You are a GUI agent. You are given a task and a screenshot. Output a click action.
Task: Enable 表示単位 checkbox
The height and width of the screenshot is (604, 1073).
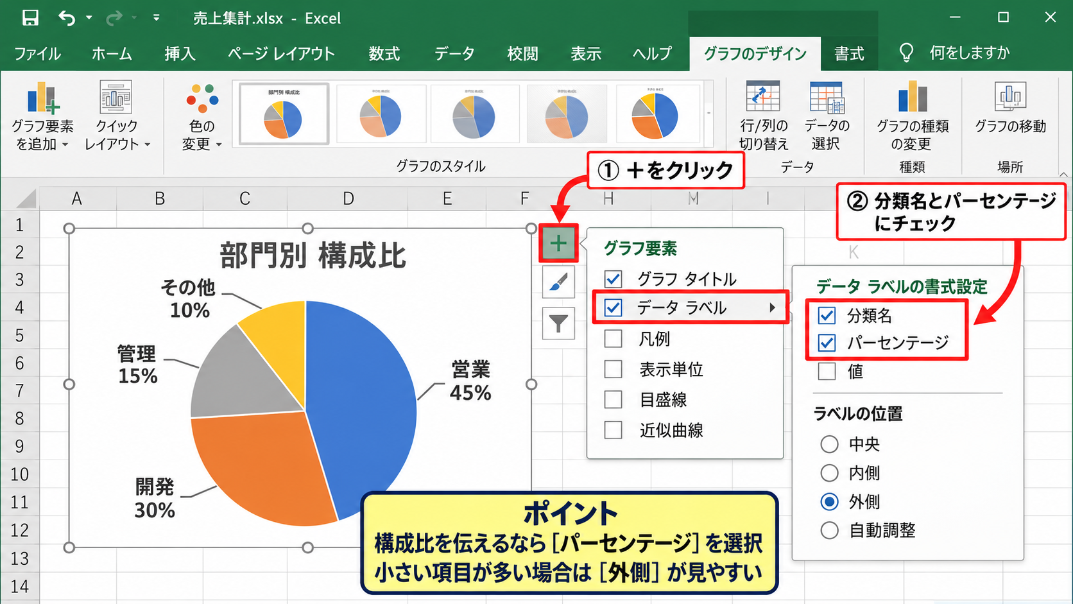[x=613, y=369]
